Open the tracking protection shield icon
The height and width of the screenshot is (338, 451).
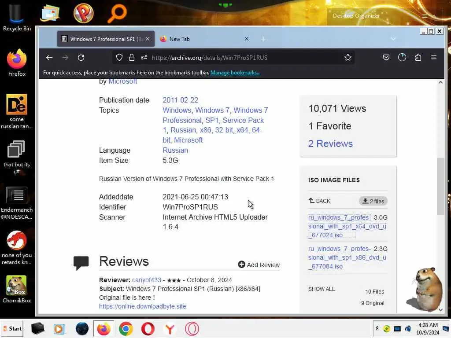click(x=119, y=58)
